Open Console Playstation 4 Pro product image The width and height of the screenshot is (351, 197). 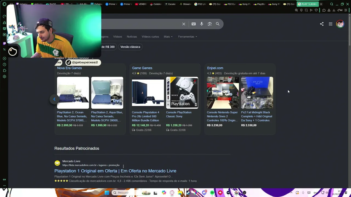point(148,93)
